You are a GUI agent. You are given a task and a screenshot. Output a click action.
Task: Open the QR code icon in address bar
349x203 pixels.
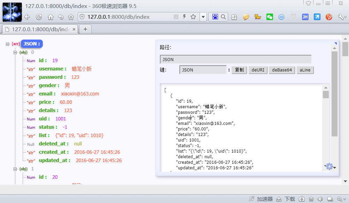(x=176, y=17)
